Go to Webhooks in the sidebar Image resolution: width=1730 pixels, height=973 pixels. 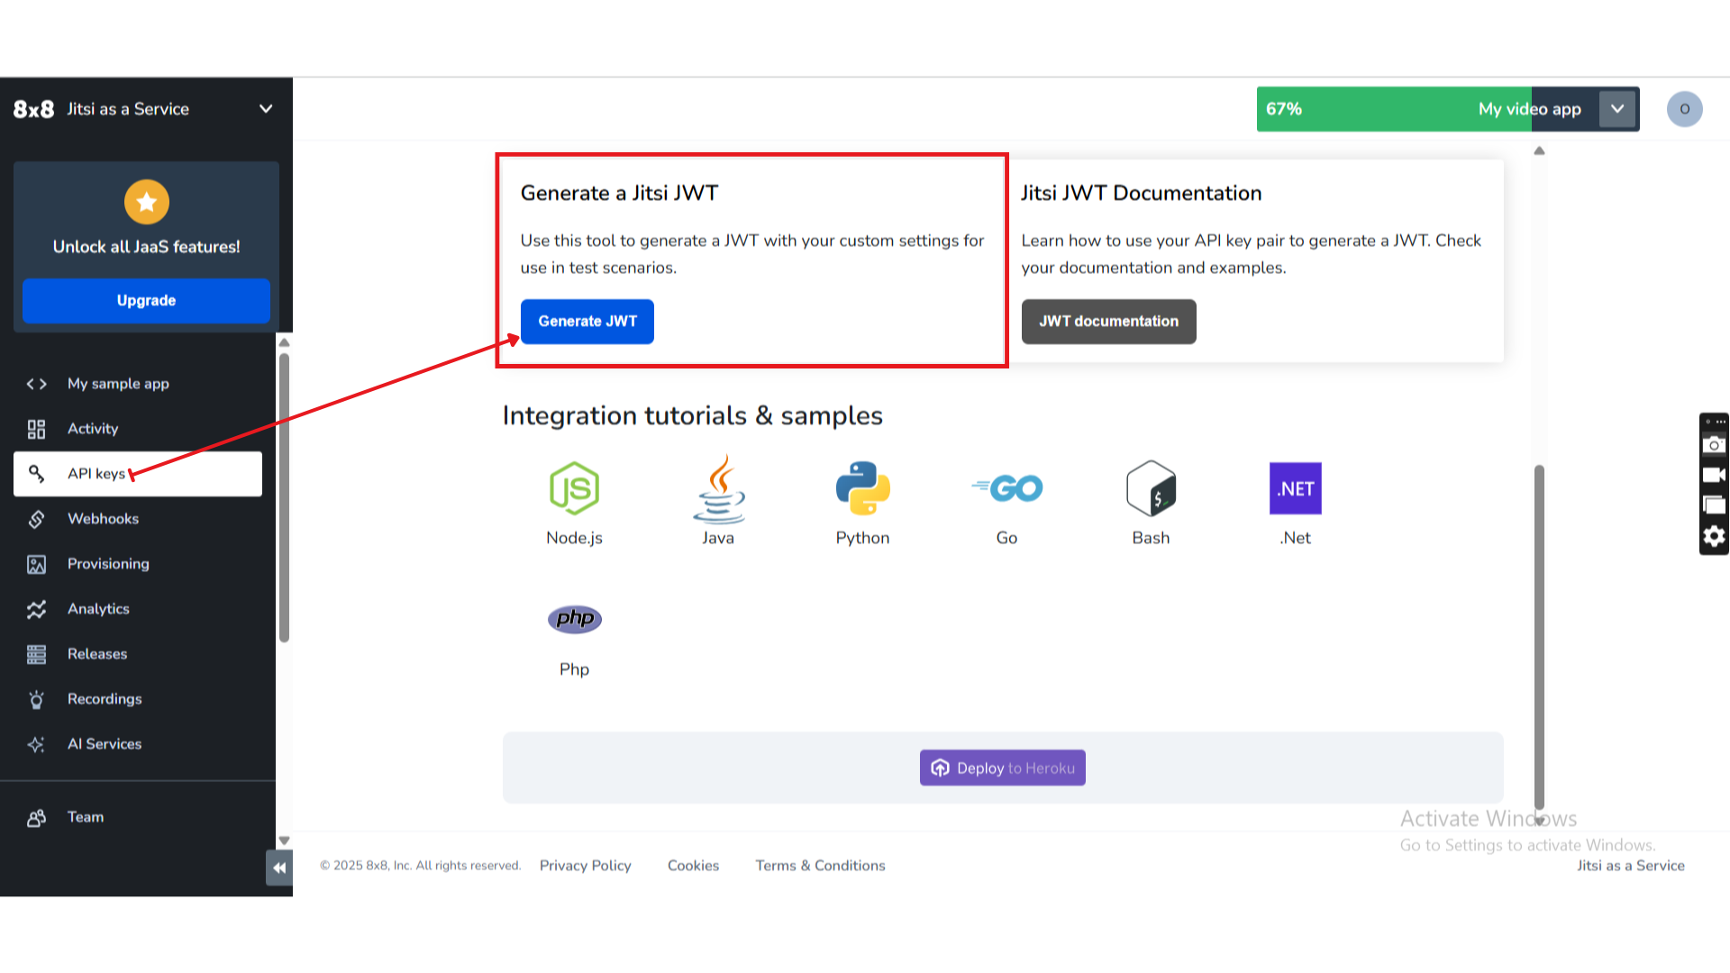(x=103, y=519)
